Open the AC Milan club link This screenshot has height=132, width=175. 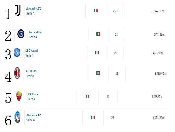point(31,71)
